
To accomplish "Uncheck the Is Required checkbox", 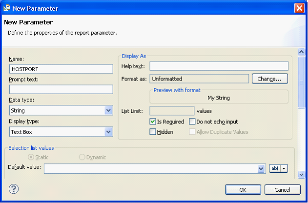I will [x=153, y=122].
